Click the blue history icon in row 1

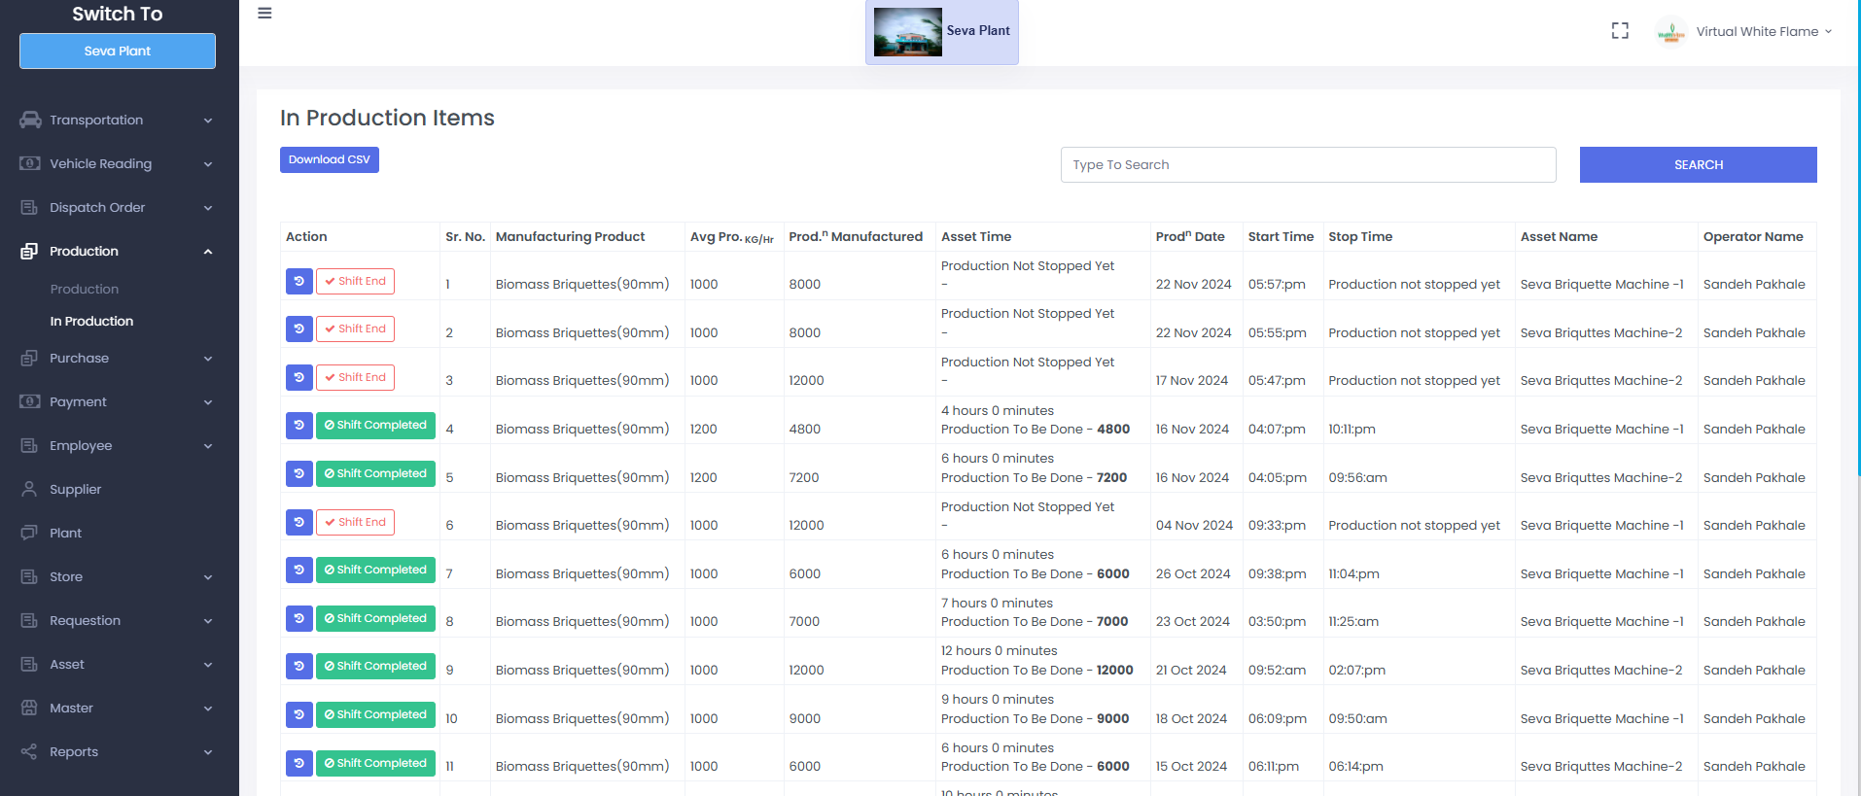298,281
